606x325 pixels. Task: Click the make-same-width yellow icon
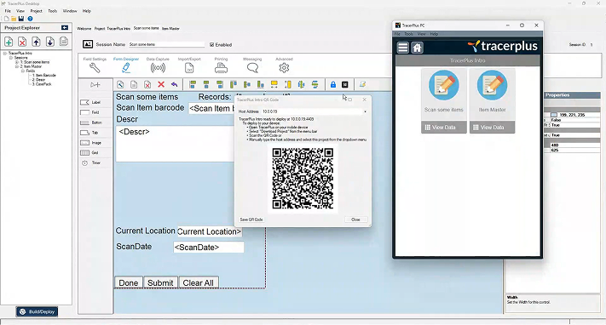[x=274, y=84]
